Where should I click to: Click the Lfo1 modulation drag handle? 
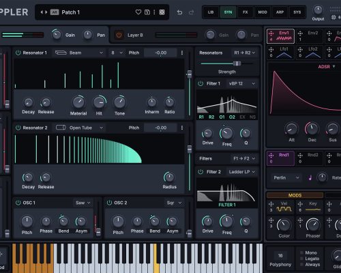[271, 49]
